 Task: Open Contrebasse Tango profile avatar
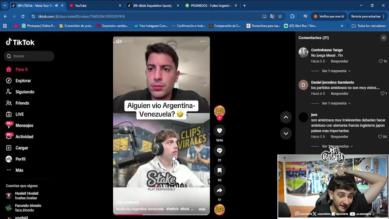click(x=303, y=53)
